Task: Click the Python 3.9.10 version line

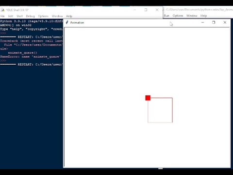Action: click(32, 21)
